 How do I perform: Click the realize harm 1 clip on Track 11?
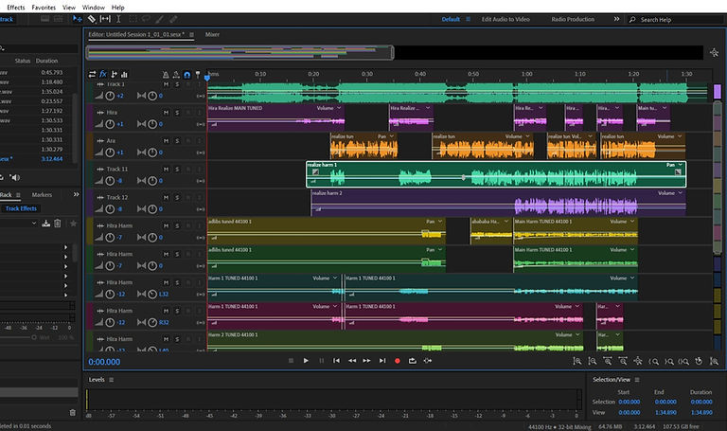[496, 174]
